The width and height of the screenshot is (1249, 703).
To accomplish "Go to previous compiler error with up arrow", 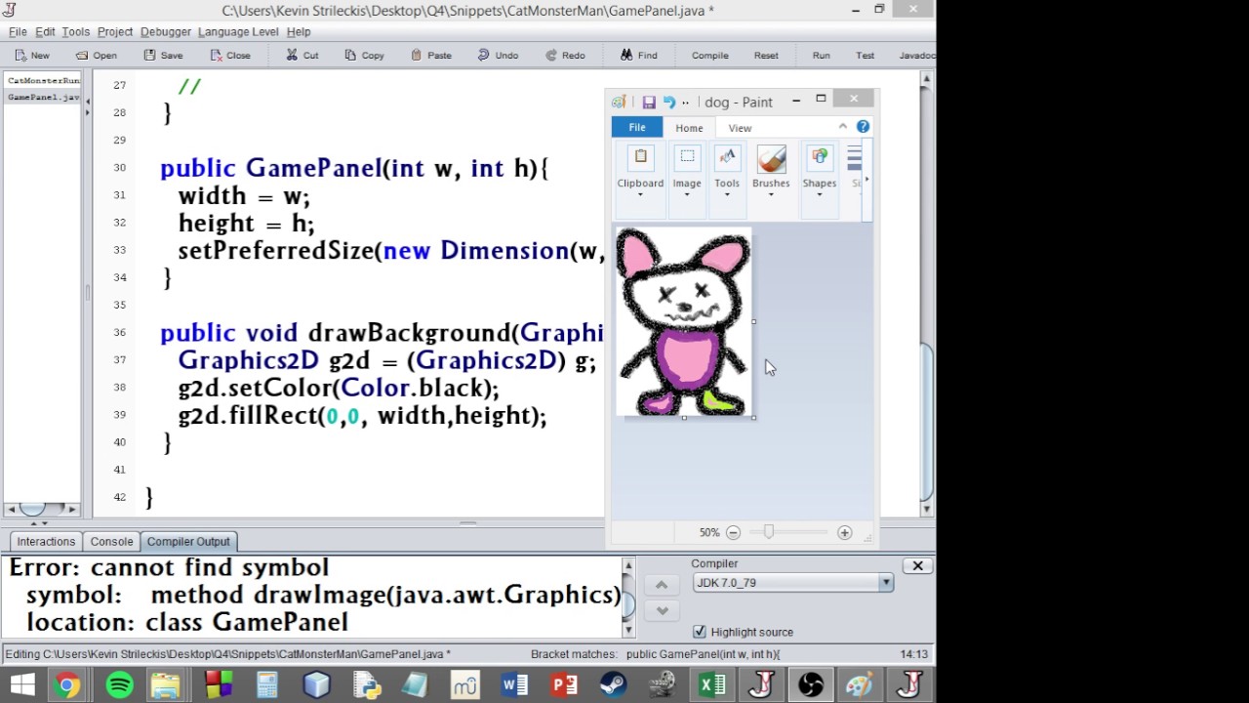I will pyautogui.click(x=662, y=585).
